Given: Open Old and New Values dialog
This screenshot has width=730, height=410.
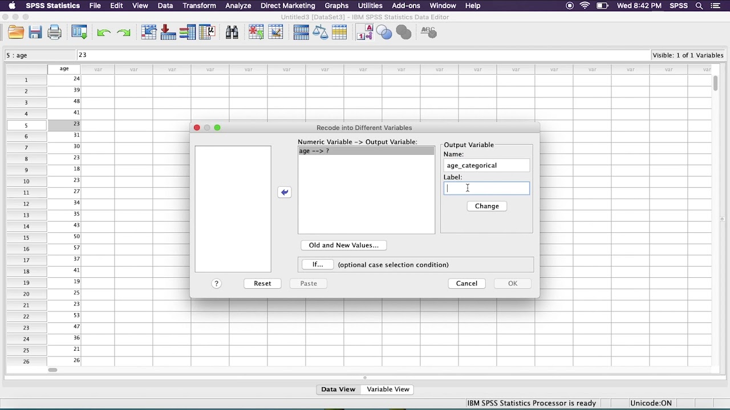Looking at the screenshot, I should tap(344, 245).
